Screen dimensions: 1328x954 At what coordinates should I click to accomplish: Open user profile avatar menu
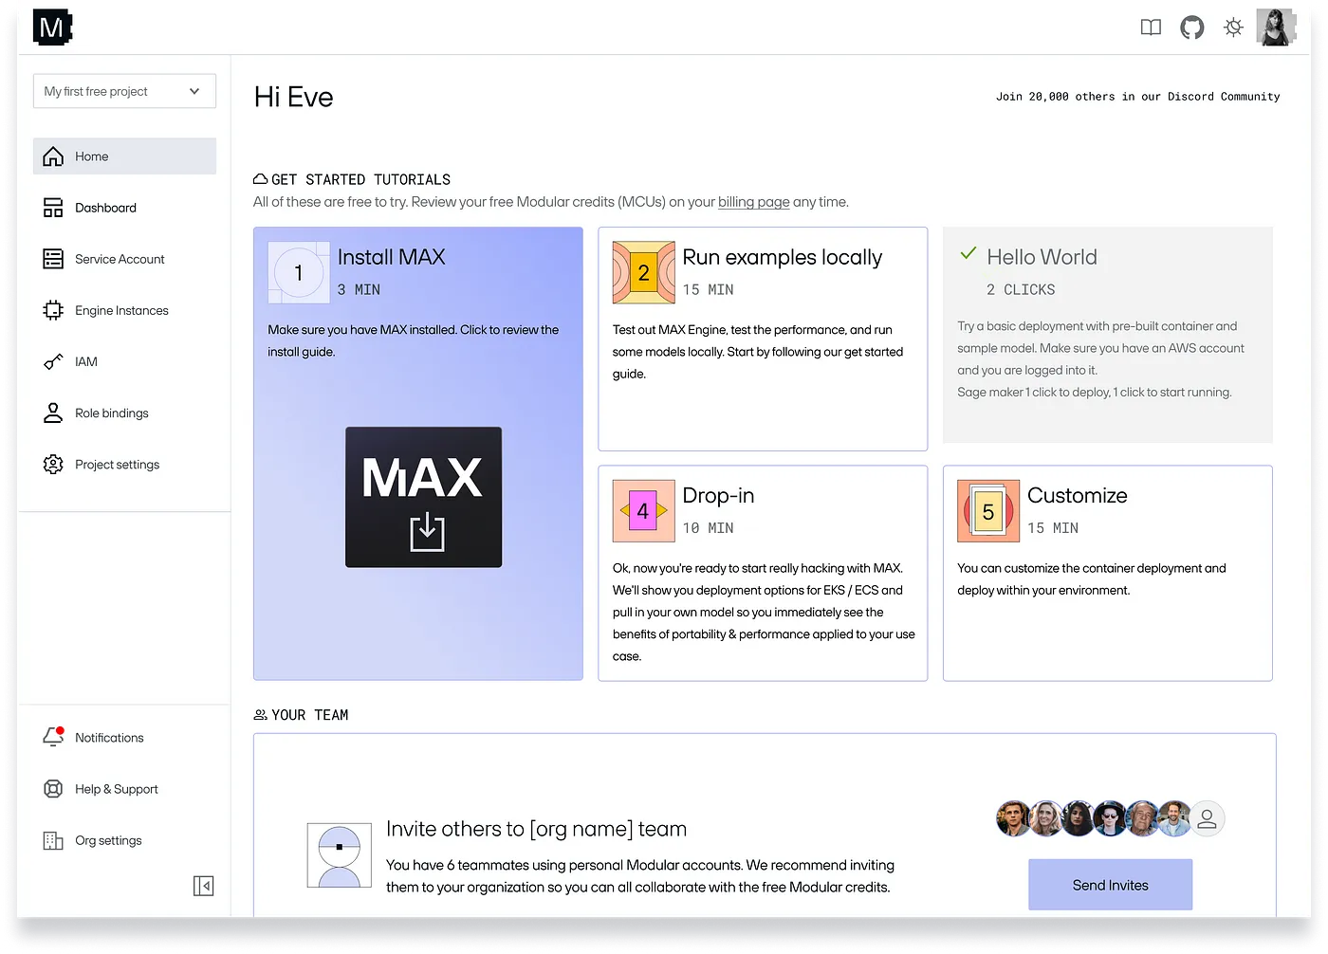[1276, 28]
